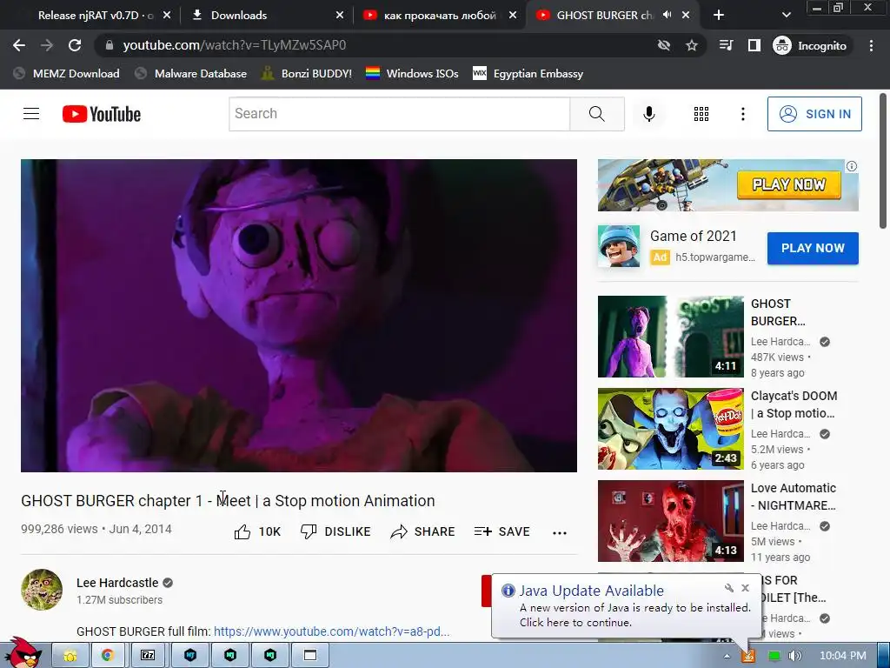
Task: Focus the YouTube search box
Action: (400, 114)
